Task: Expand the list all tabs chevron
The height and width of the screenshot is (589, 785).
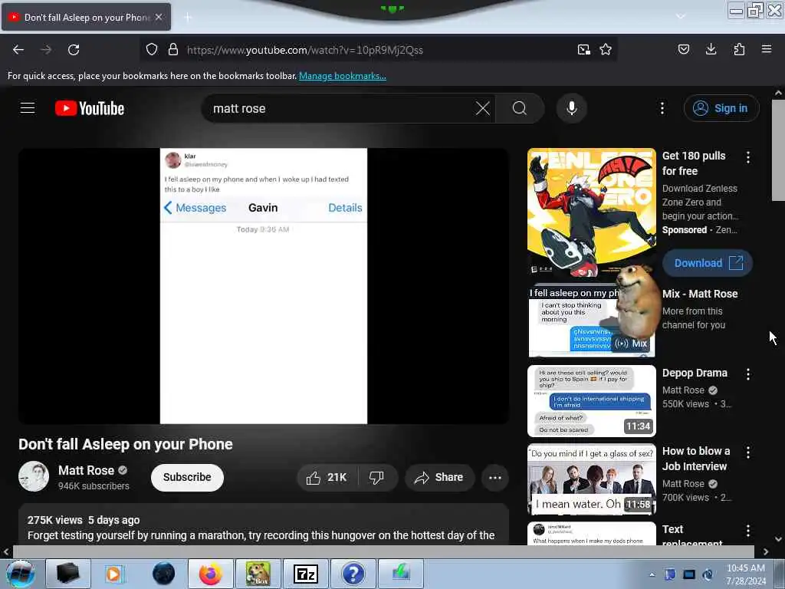Action: 681,17
